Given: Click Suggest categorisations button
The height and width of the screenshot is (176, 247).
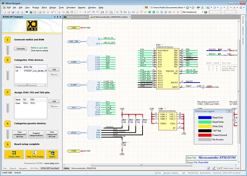Looking at the screenshot, I should point(36,134).
